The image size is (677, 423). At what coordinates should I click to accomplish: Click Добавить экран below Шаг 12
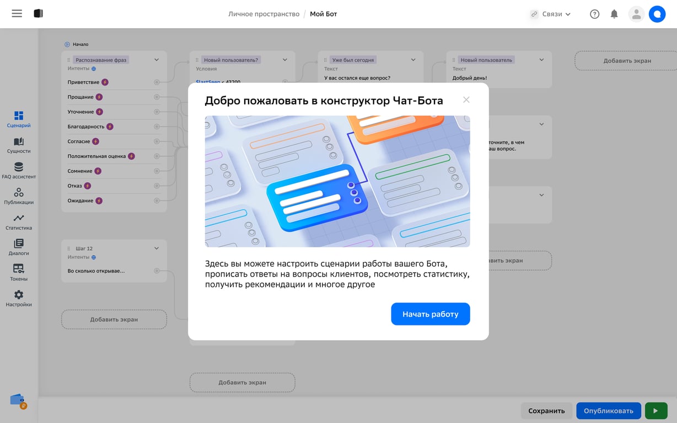click(114, 319)
